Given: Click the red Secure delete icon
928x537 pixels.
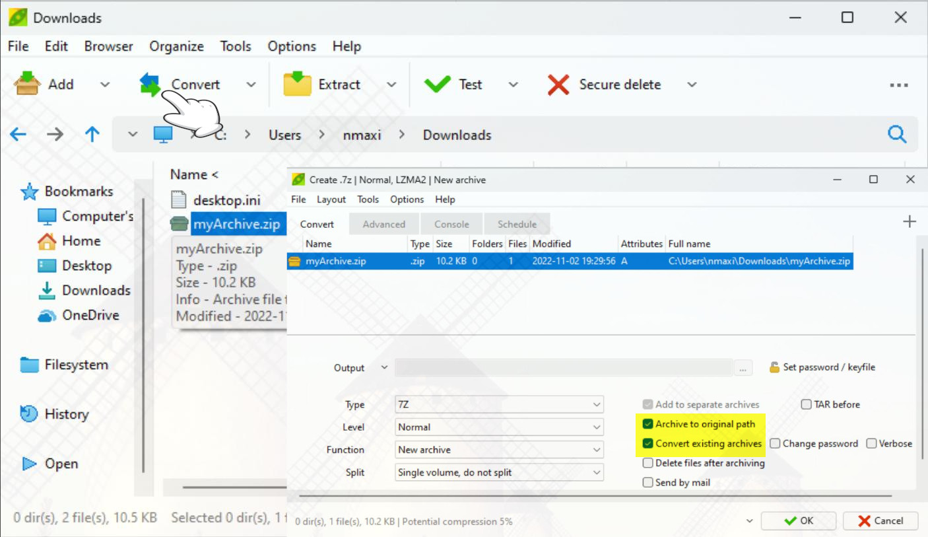Looking at the screenshot, I should (558, 85).
